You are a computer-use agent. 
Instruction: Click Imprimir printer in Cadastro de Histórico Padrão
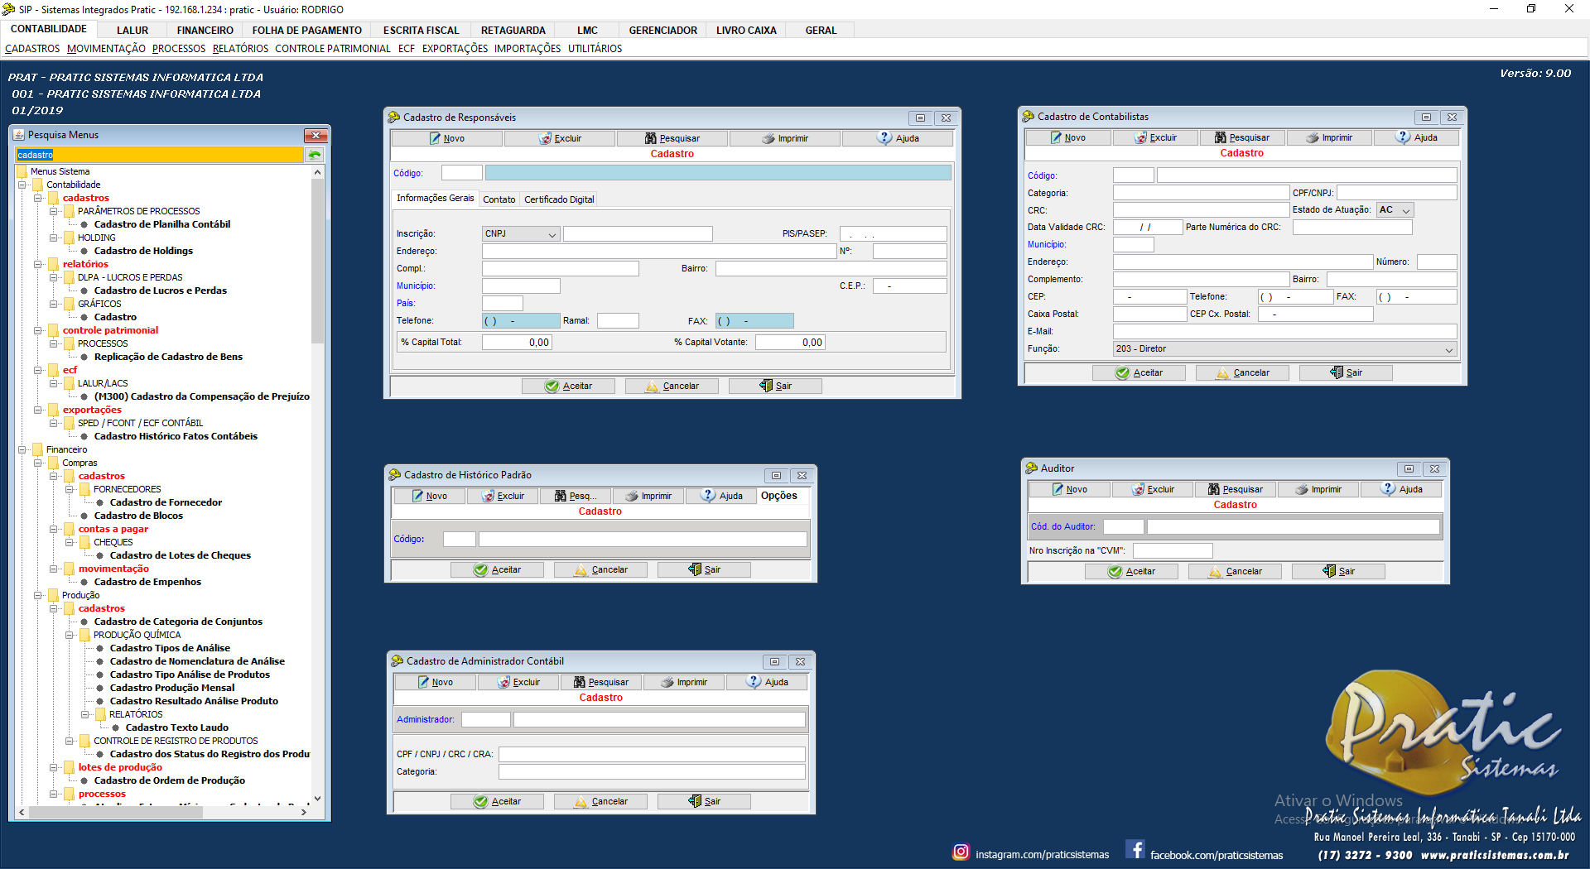(632, 496)
